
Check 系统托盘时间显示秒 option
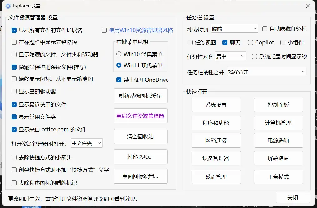click(255, 56)
